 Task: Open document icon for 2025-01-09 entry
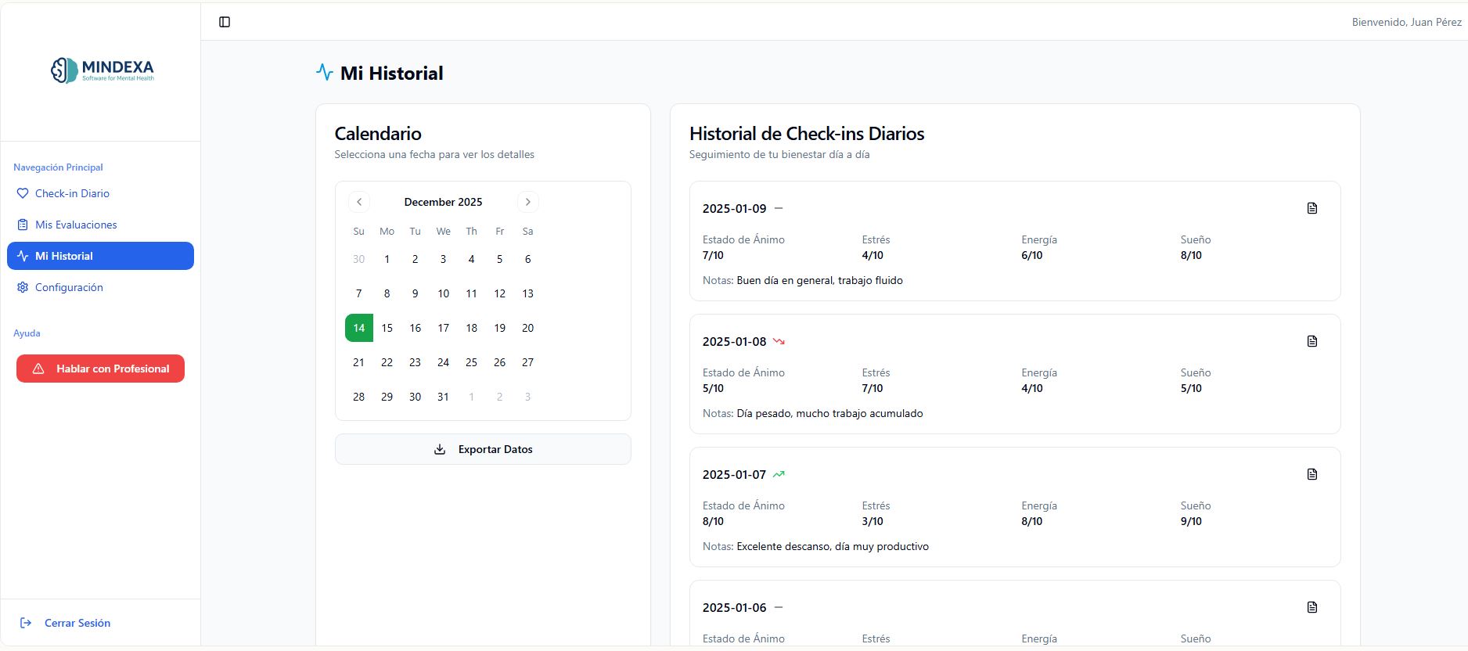coord(1311,208)
